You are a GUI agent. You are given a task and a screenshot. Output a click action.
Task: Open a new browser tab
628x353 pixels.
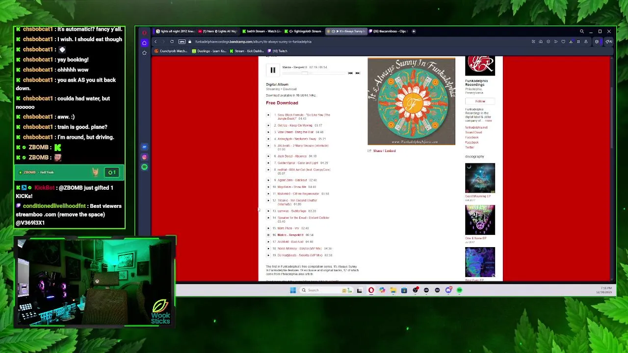tap(414, 31)
